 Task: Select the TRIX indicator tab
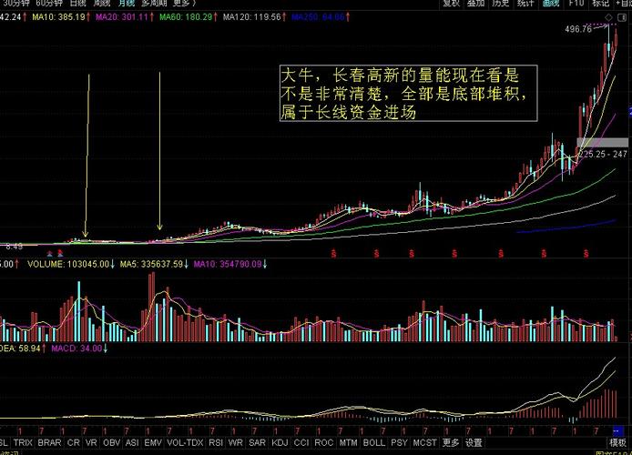24,443
